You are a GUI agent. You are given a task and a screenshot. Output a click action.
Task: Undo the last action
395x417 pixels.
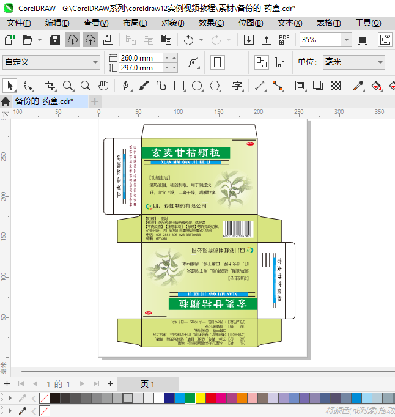pos(188,40)
